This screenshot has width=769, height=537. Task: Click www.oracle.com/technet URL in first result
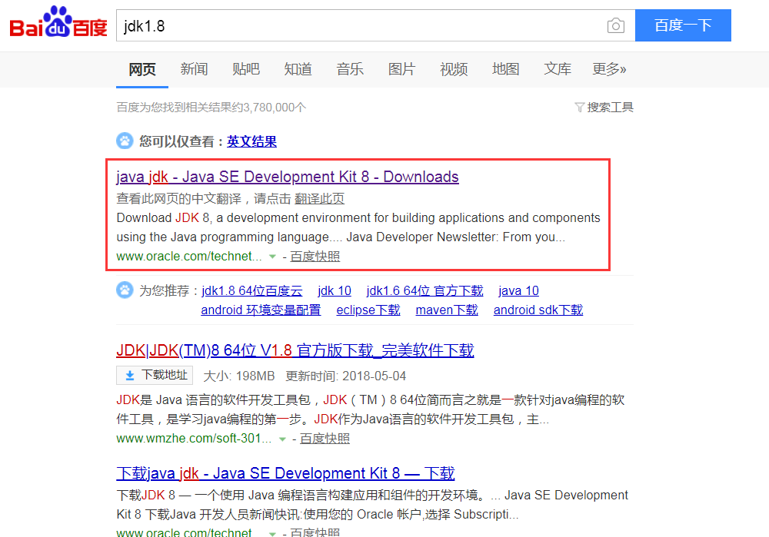(x=189, y=257)
